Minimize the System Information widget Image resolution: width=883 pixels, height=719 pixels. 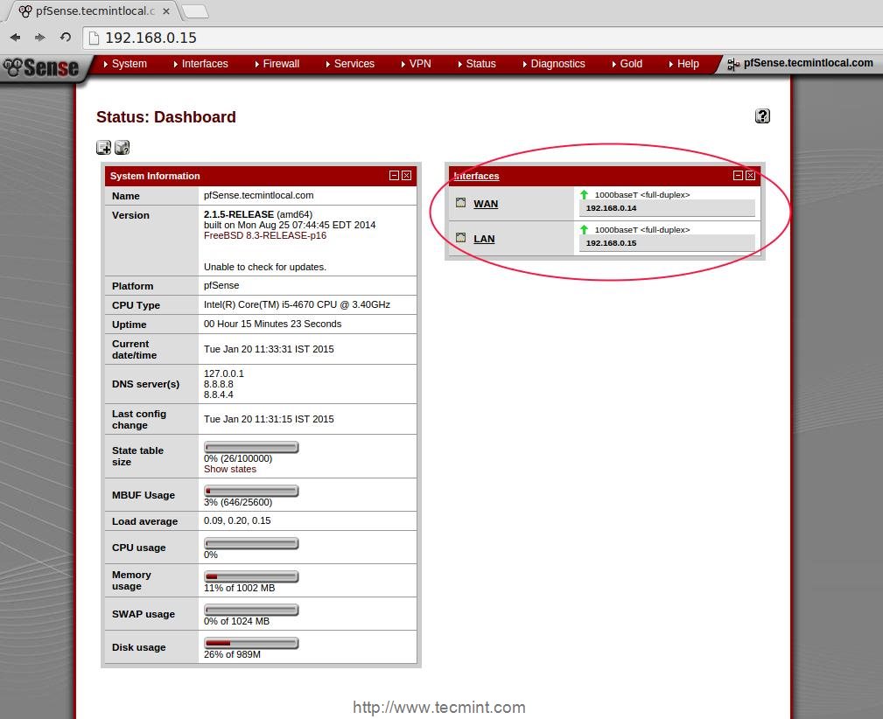394,176
